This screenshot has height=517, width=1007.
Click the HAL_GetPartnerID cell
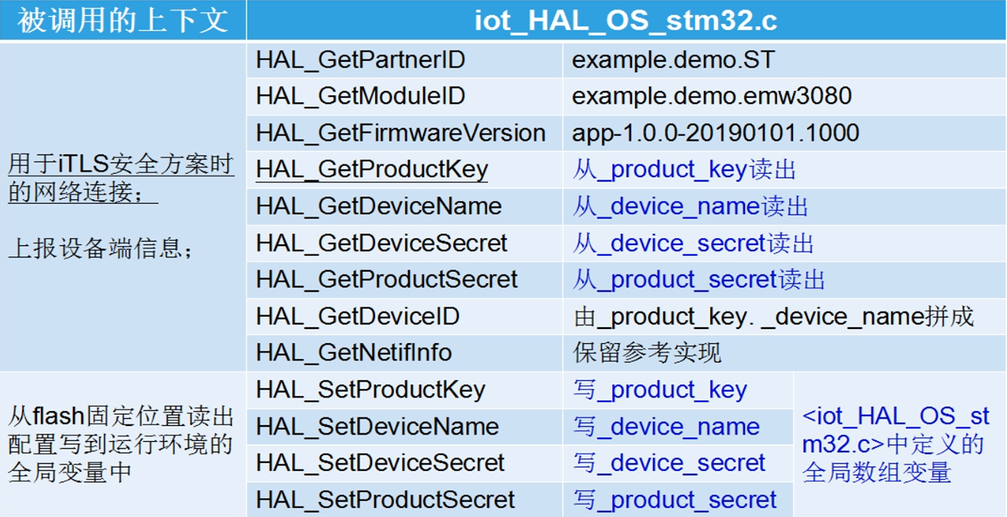pyautogui.click(x=361, y=60)
